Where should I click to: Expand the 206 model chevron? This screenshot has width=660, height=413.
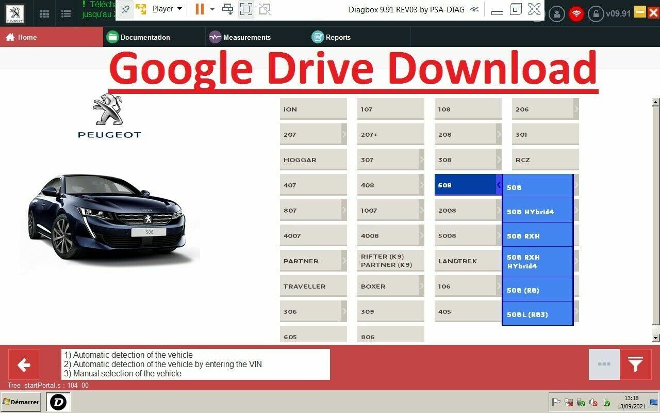point(576,109)
